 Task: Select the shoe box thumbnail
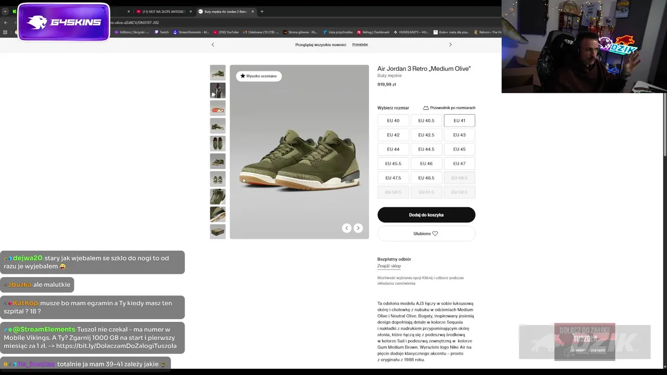218,232
